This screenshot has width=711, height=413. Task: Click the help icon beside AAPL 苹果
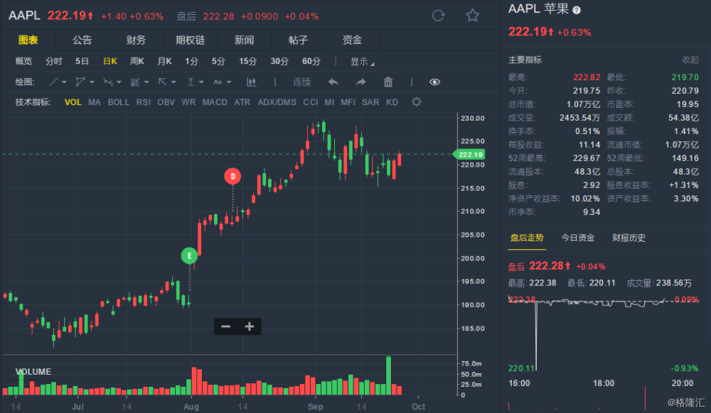tap(577, 11)
